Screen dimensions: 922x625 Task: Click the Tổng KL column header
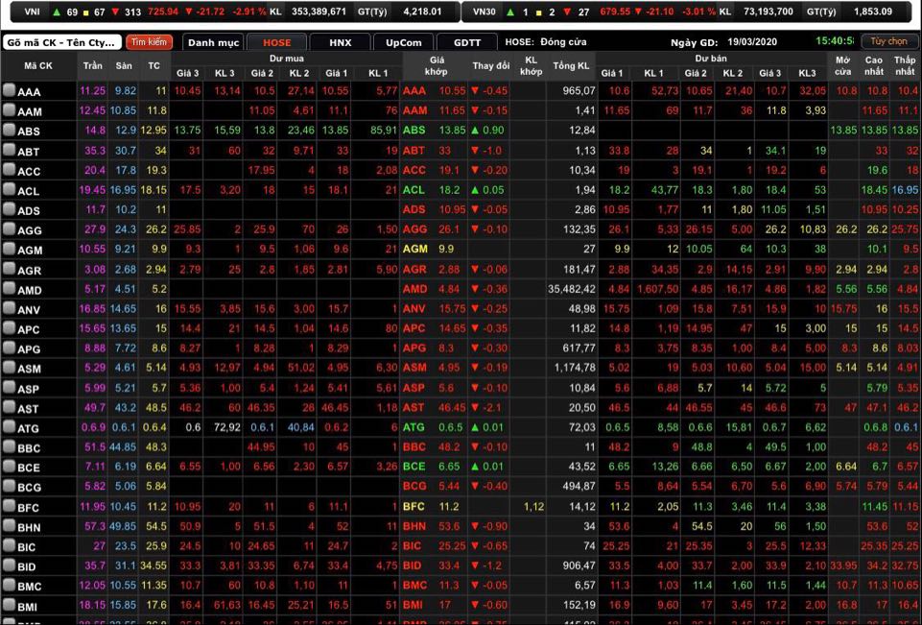[x=571, y=65]
